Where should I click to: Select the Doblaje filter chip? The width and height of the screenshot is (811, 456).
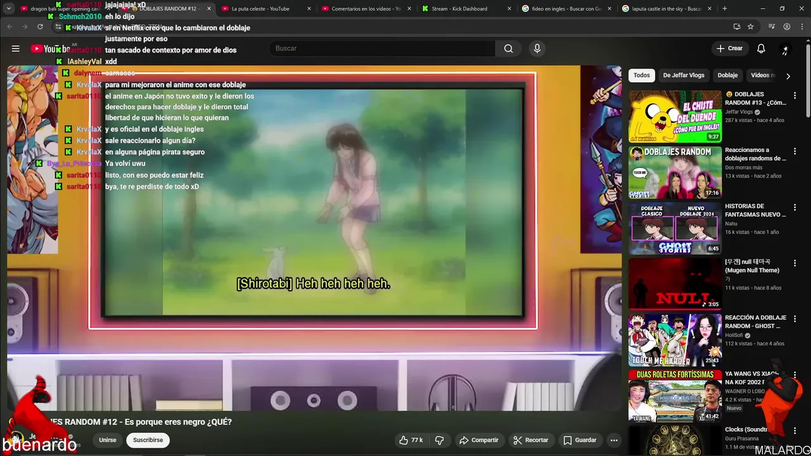coord(727,75)
